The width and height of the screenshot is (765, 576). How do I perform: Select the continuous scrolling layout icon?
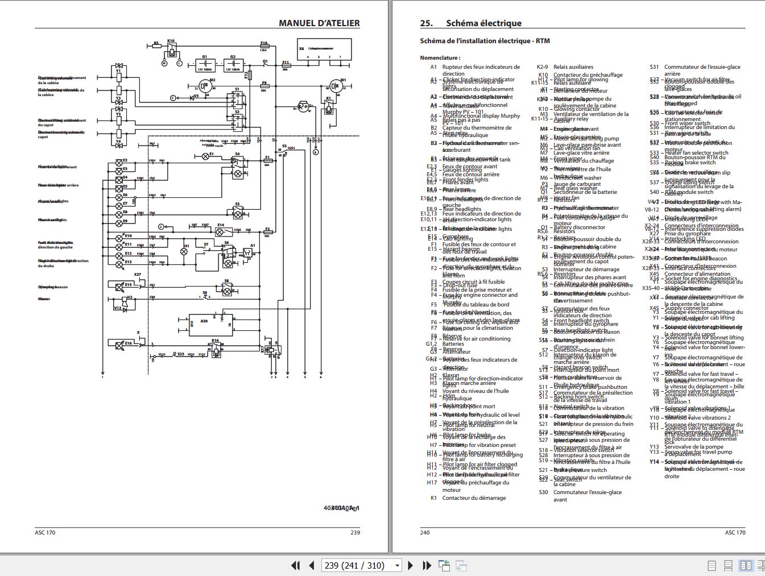click(729, 566)
